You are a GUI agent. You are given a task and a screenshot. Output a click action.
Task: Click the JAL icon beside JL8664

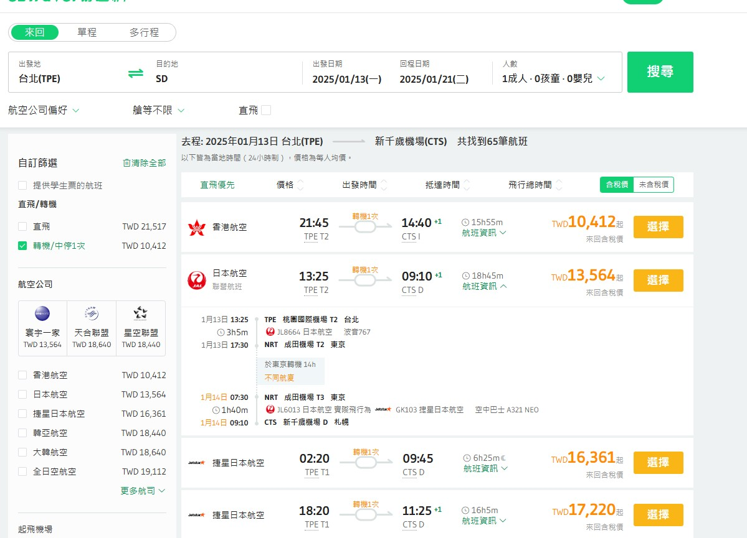(x=270, y=332)
